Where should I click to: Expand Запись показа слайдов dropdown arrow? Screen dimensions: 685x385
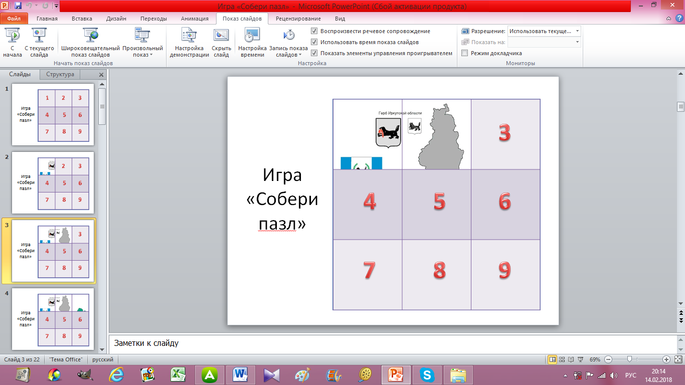[300, 55]
